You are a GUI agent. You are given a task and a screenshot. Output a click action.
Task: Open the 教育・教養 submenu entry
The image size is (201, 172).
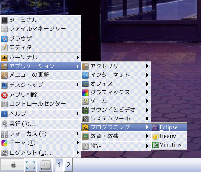pos(116,136)
